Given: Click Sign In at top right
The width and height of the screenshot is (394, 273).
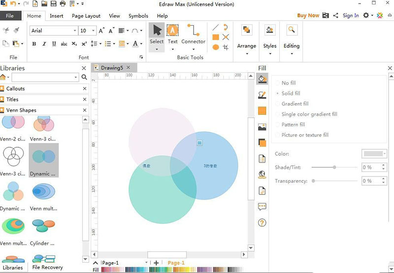Looking at the screenshot, I should tap(351, 16).
